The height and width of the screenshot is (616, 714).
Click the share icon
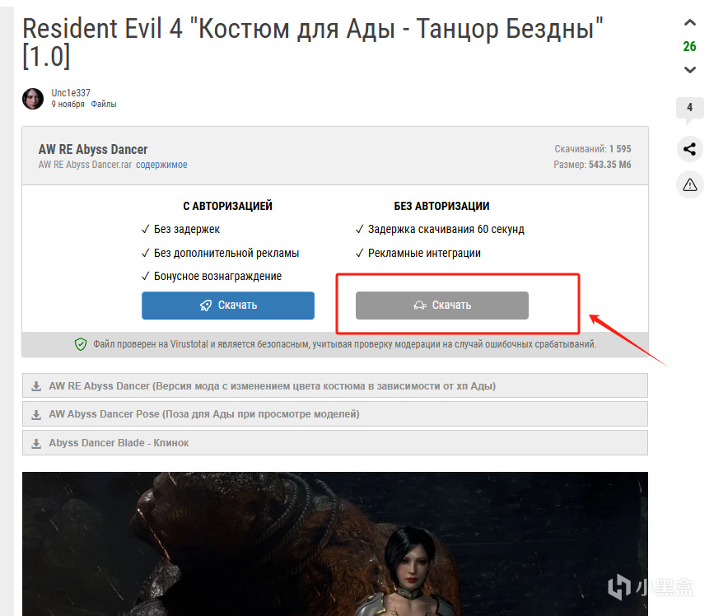point(690,149)
